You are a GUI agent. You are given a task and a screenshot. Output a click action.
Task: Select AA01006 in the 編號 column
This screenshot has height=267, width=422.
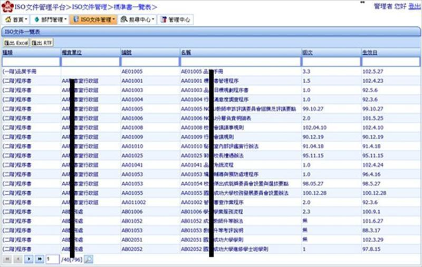coord(132,118)
